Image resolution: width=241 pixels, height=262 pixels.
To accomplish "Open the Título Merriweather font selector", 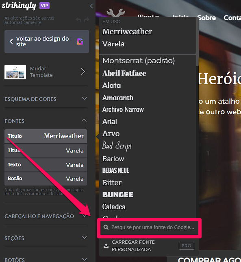I will (x=46, y=136).
